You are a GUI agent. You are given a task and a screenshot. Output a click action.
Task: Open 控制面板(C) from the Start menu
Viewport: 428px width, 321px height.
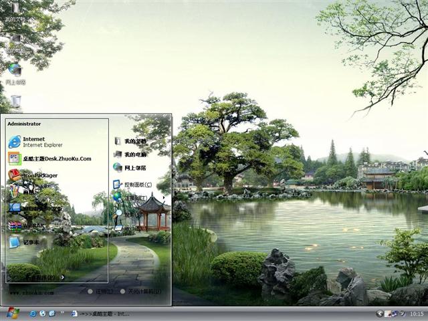click(132, 185)
